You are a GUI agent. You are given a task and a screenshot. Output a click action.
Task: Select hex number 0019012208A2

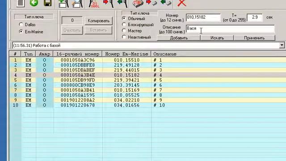coord(78,100)
